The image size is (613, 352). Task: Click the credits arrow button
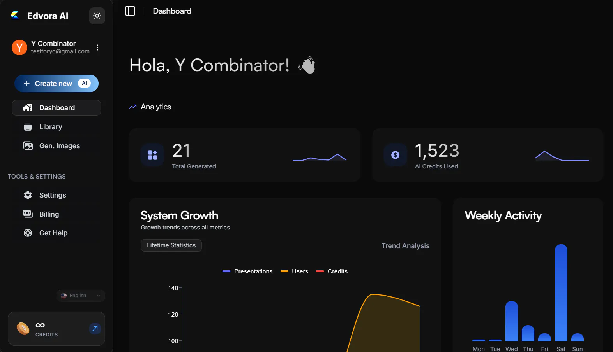(95, 329)
